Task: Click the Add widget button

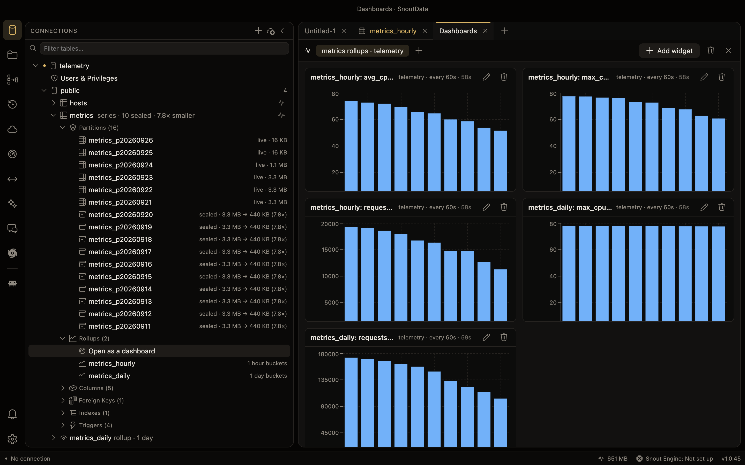Action: (x=669, y=51)
